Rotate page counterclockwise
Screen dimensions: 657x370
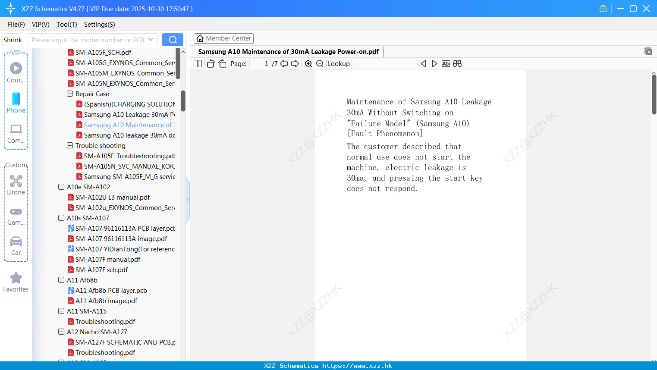pos(211,63)
